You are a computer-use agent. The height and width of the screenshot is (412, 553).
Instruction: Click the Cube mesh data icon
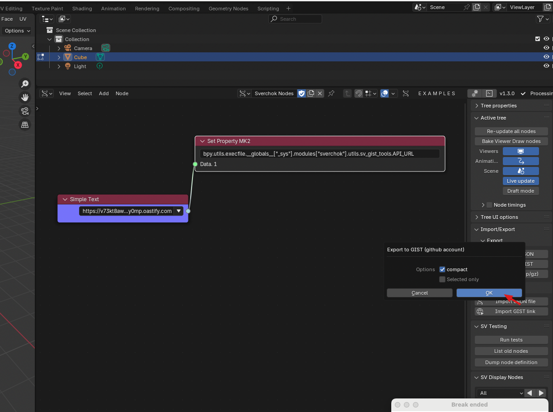pyautogui.click(x=100, y=57)
